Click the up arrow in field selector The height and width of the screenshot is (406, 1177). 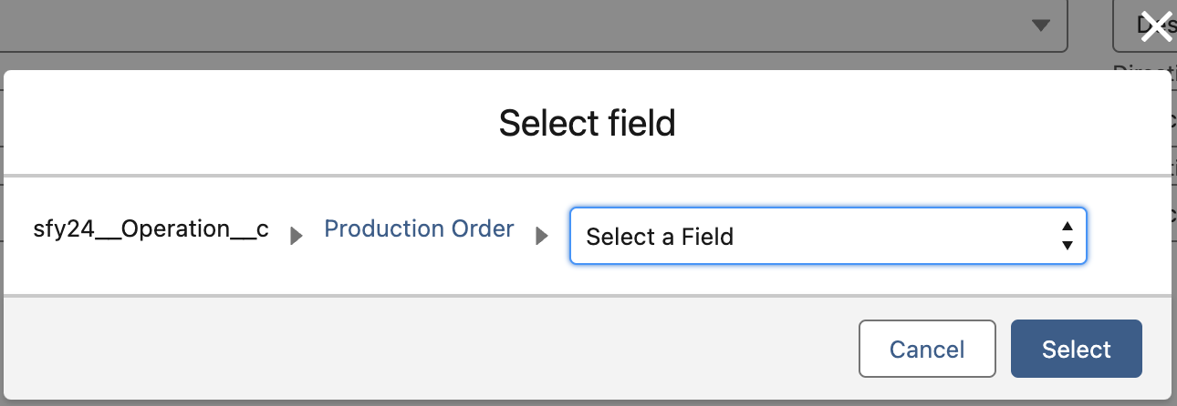[1067, 227]
